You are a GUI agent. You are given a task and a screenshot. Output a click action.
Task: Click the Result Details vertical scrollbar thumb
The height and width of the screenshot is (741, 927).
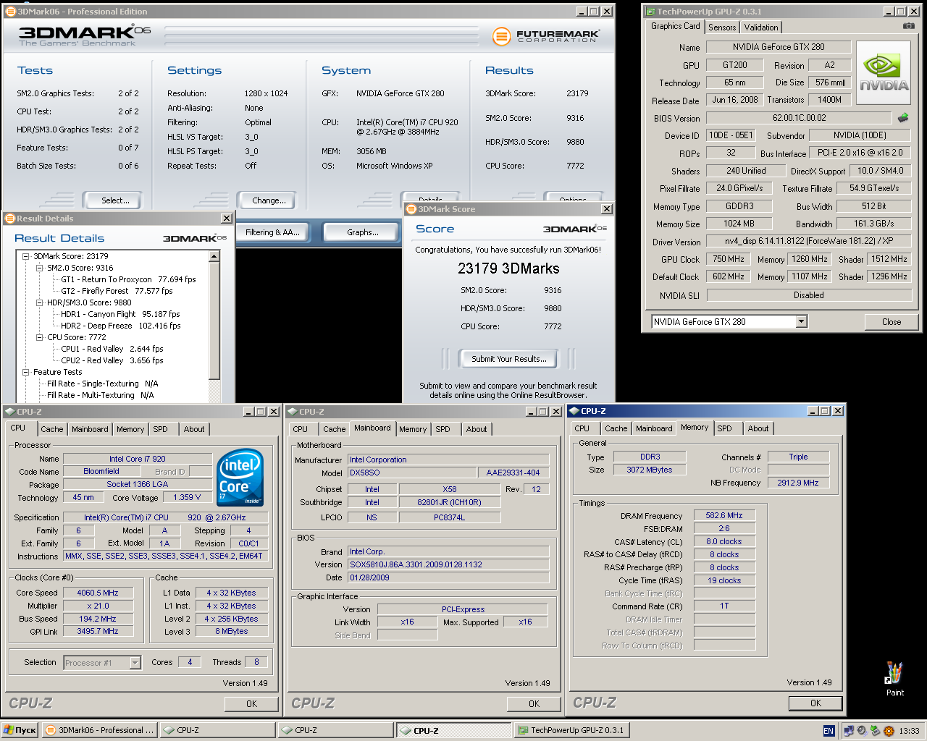click(x=214, y=320)
